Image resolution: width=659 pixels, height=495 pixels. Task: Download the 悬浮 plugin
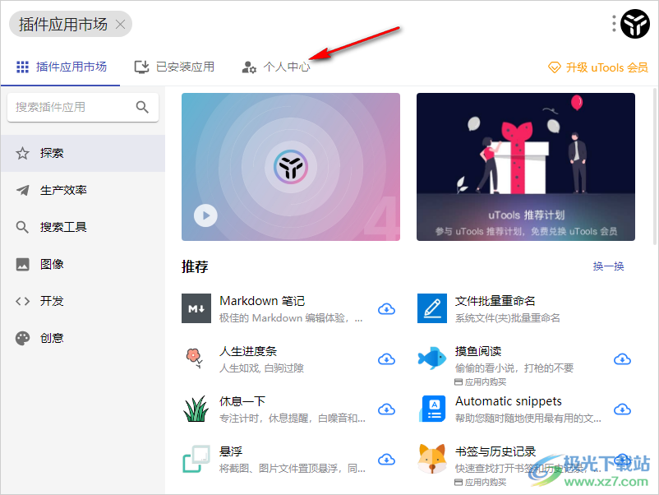point(387,460)
